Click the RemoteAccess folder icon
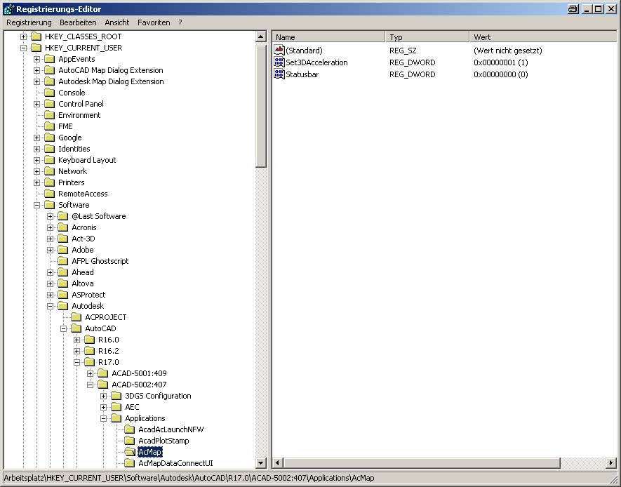This screenshot has height=487, width=621. point(50,194)
